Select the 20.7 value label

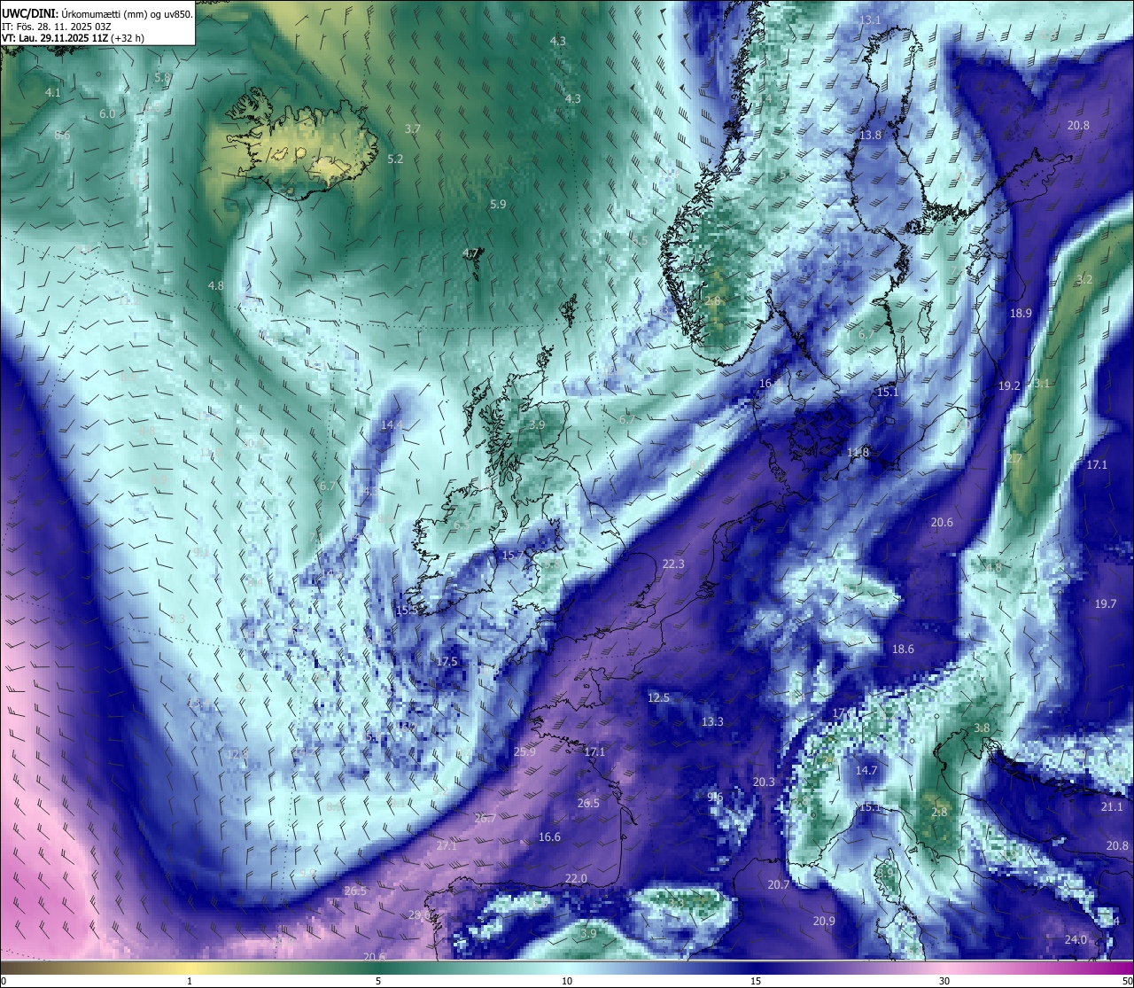tap(778, 885)
